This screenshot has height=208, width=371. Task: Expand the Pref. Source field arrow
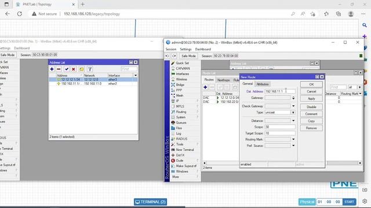293,146
